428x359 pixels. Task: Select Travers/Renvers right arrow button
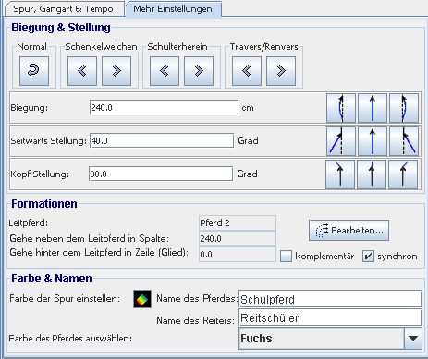pos(281,71)
